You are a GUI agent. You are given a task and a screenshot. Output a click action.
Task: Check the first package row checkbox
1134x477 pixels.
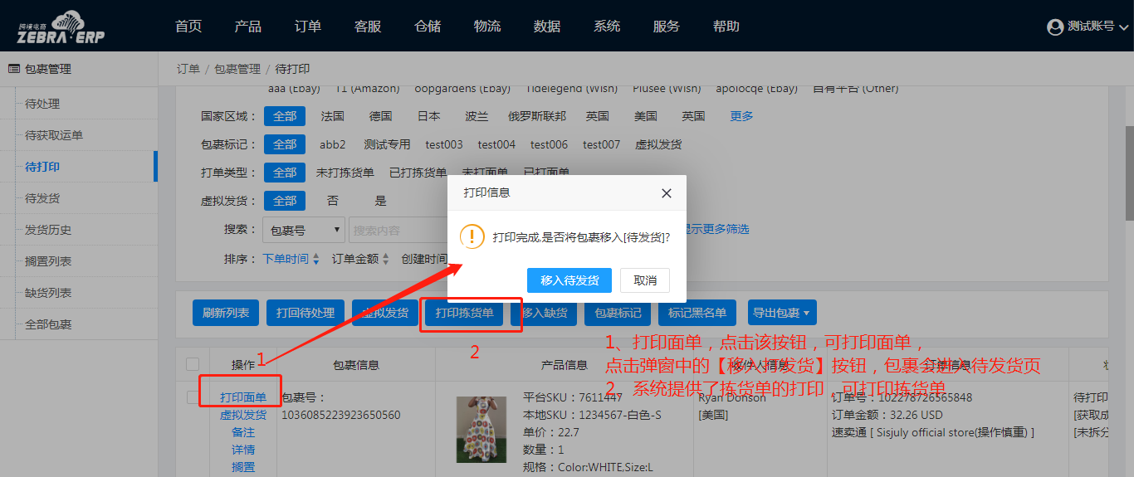coord(193,397)
